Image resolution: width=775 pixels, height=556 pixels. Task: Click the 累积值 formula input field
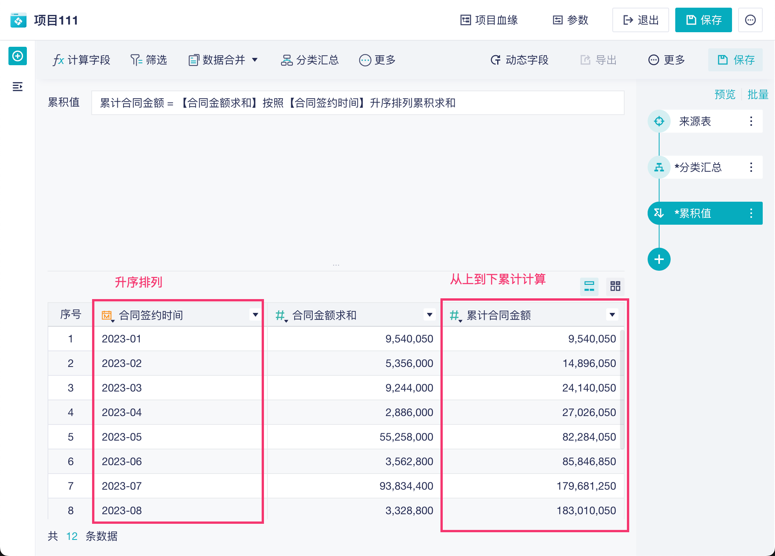click(x=358, y=103)
